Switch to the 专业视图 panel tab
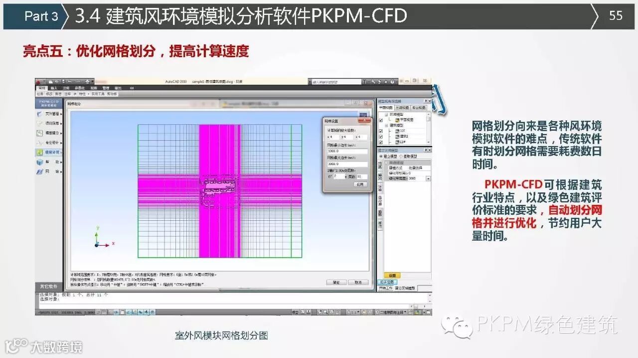Image resolution: width=638 pixels, height=358 pixels. click(x=420, y=107)
